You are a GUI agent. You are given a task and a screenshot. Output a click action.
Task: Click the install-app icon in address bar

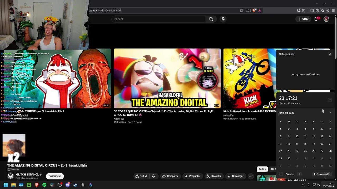[241, 10]
